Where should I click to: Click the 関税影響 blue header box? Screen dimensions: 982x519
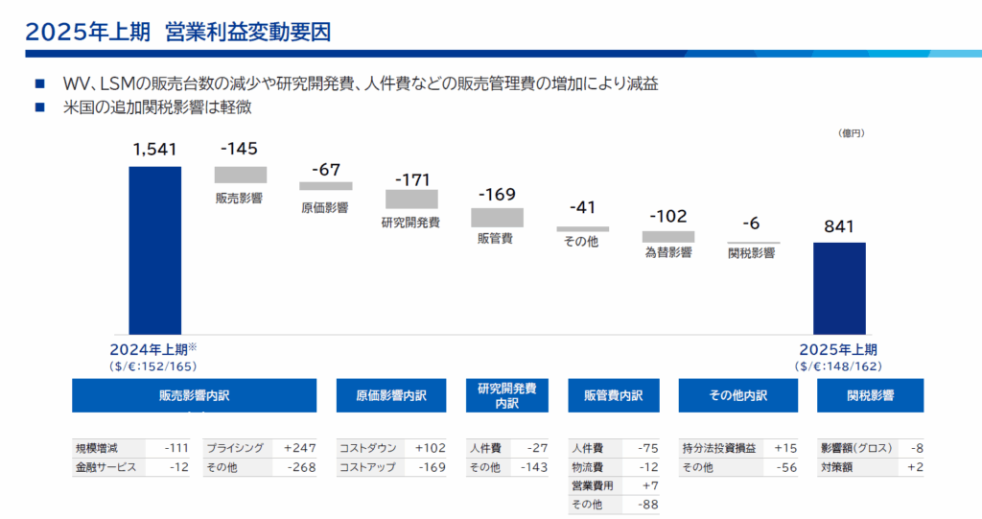pyautogui.click(x=871, y=395)
